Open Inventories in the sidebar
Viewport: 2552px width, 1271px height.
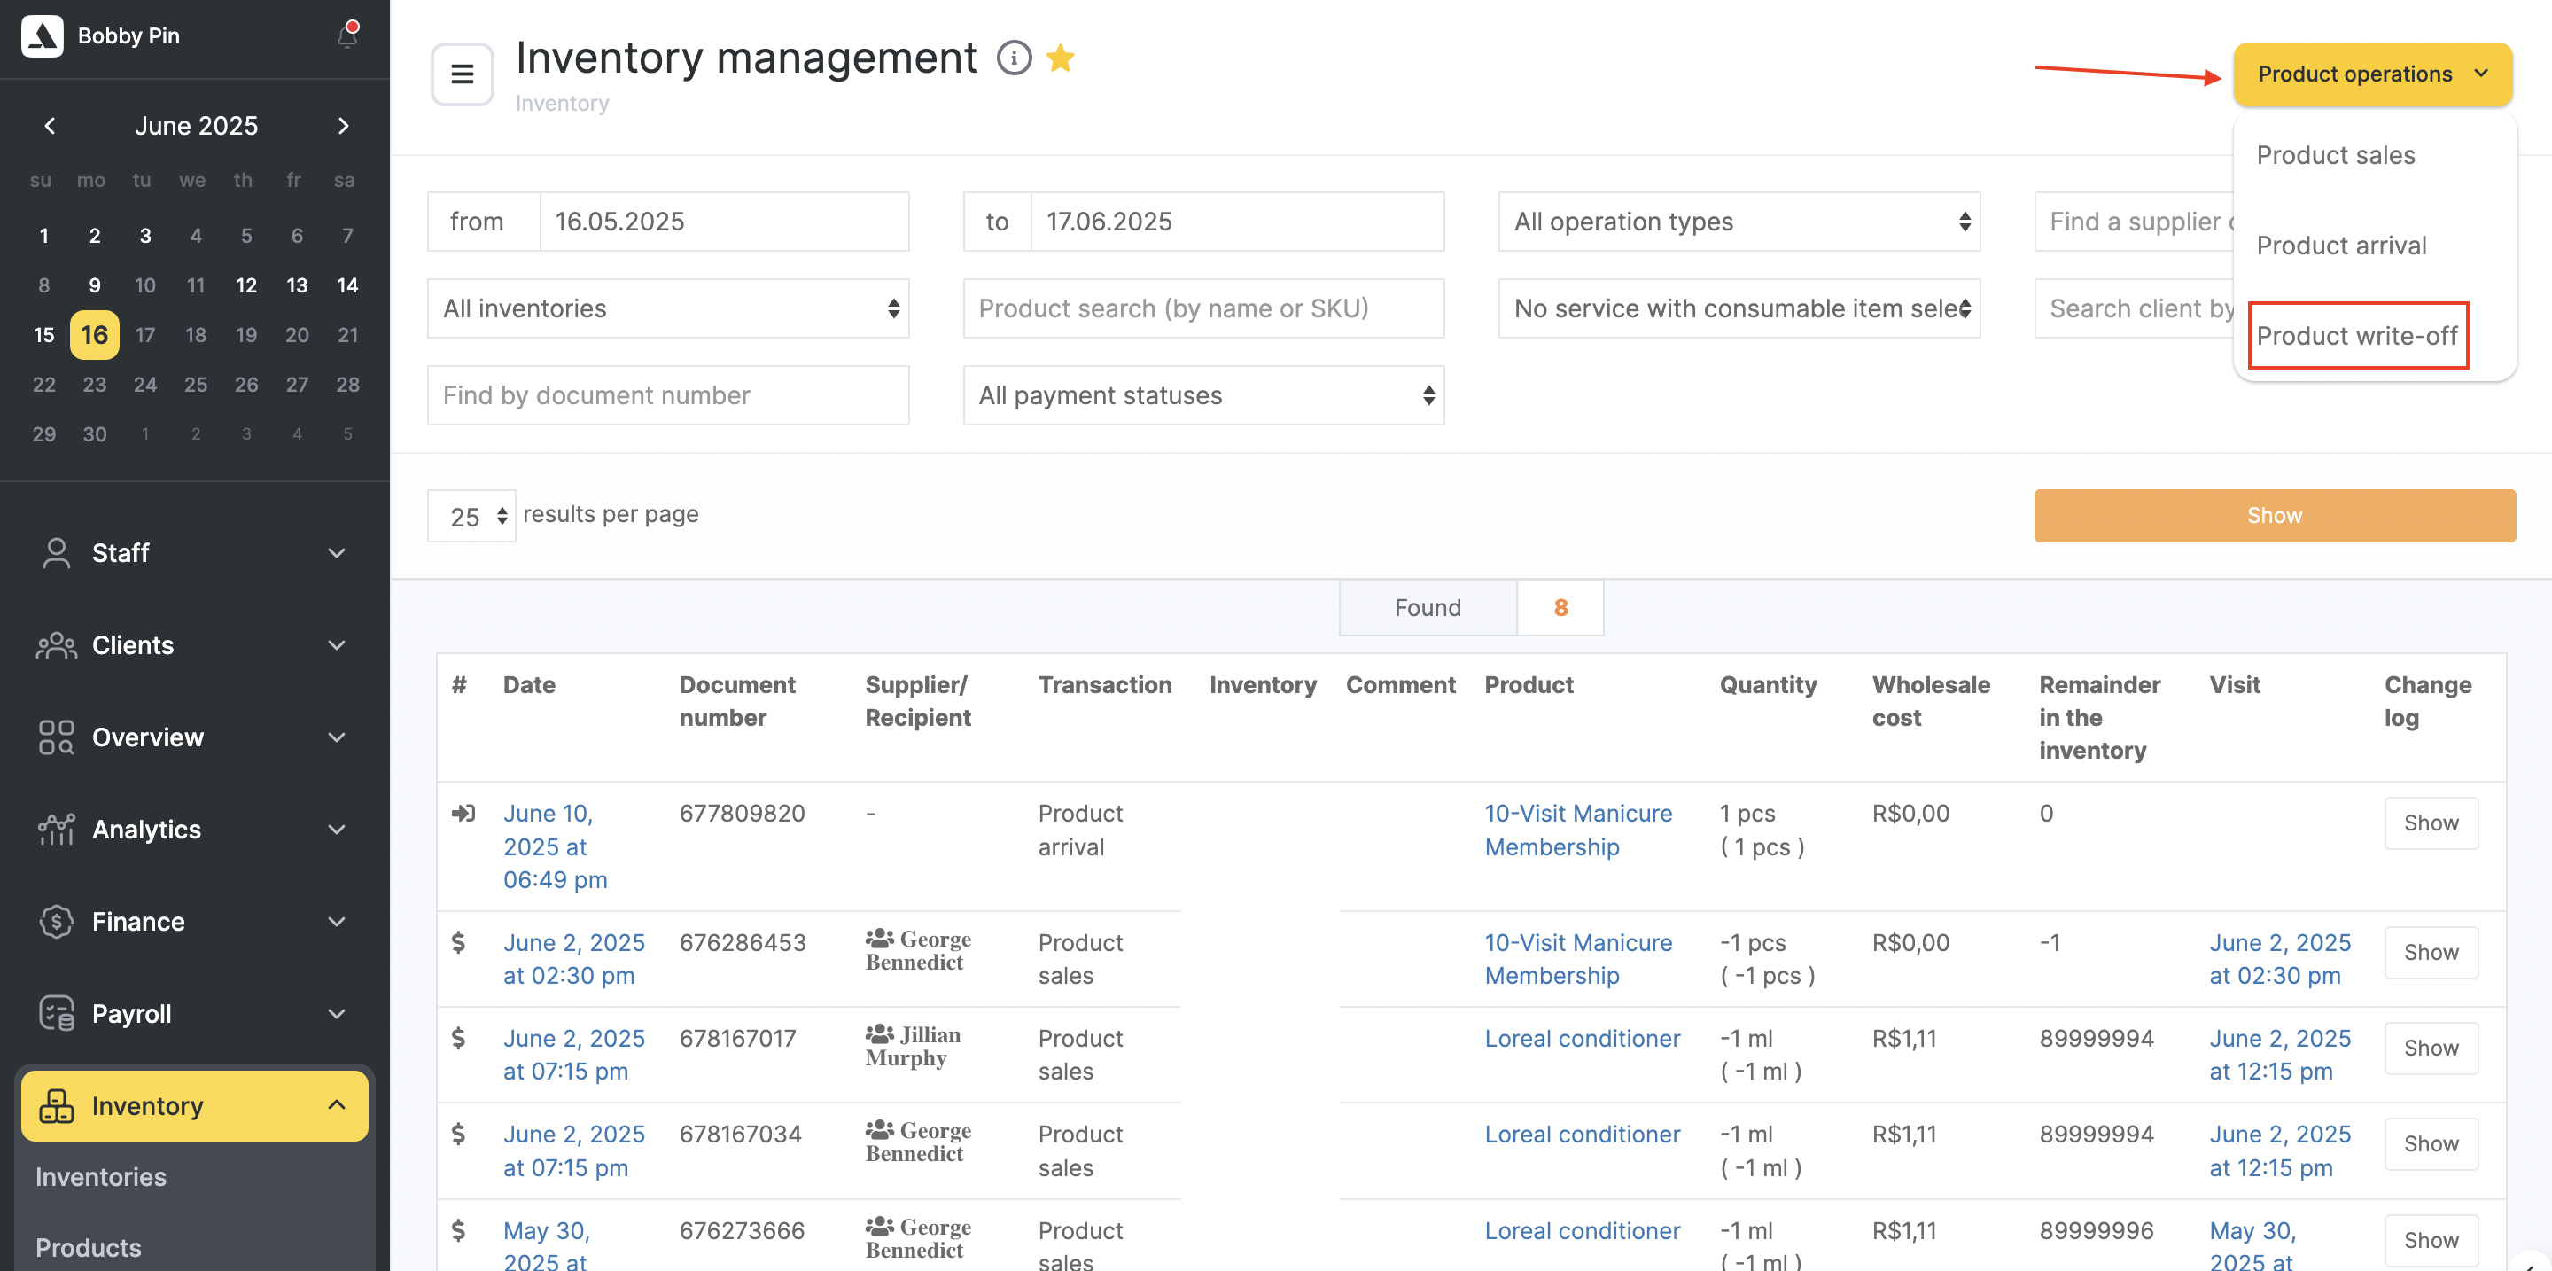(101, 1176)
